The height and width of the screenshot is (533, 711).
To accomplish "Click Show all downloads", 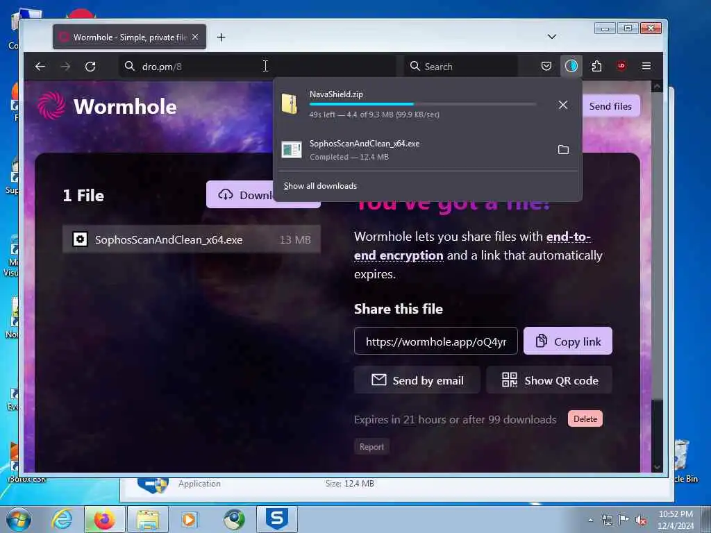I will click(320, 186).
